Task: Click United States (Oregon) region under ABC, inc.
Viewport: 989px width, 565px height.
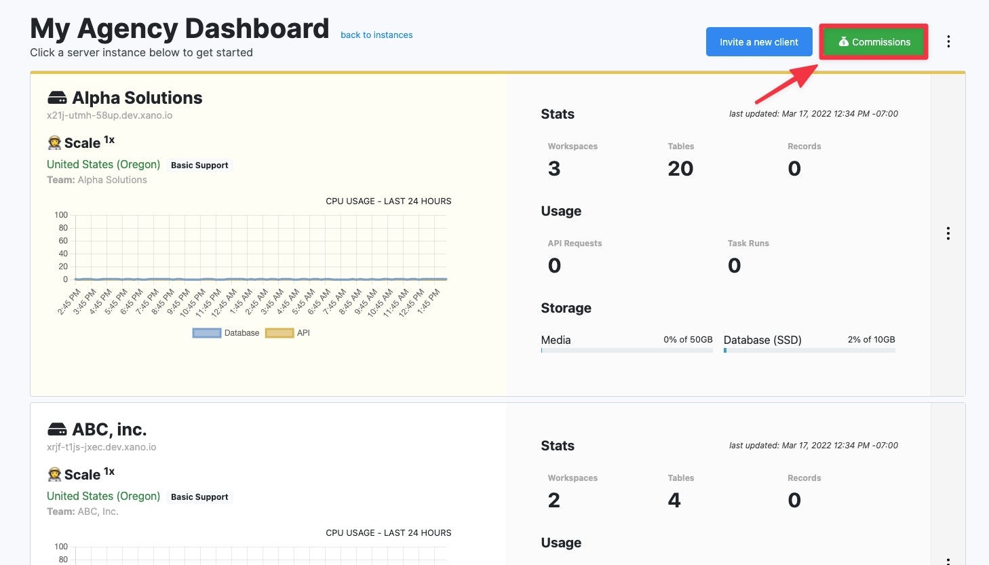Action: click(x=103, y=496)
